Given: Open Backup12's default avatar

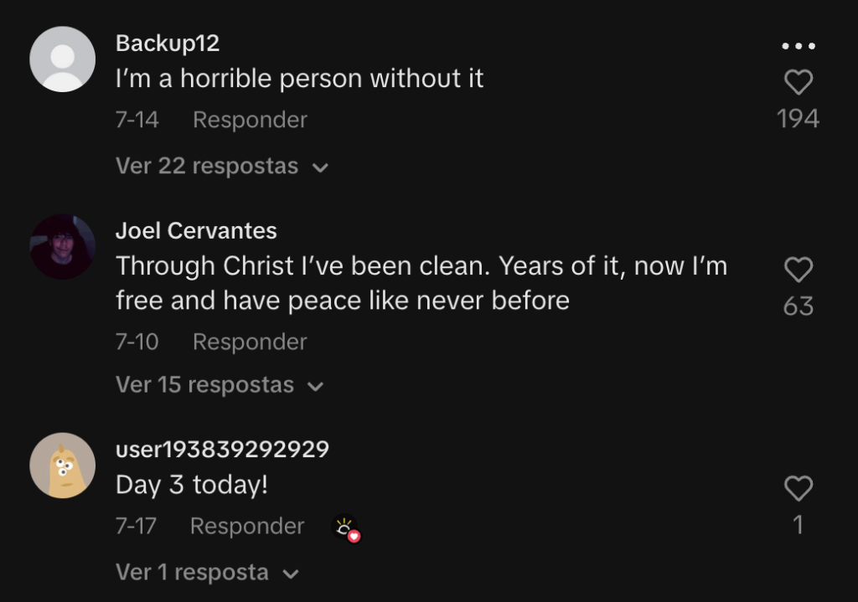Looking at the screenshot, I should click(62, 59).
